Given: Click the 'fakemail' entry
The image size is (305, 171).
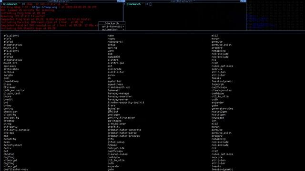Looking at the screenshot, I should pyautogui.click(x=113, y=90).
